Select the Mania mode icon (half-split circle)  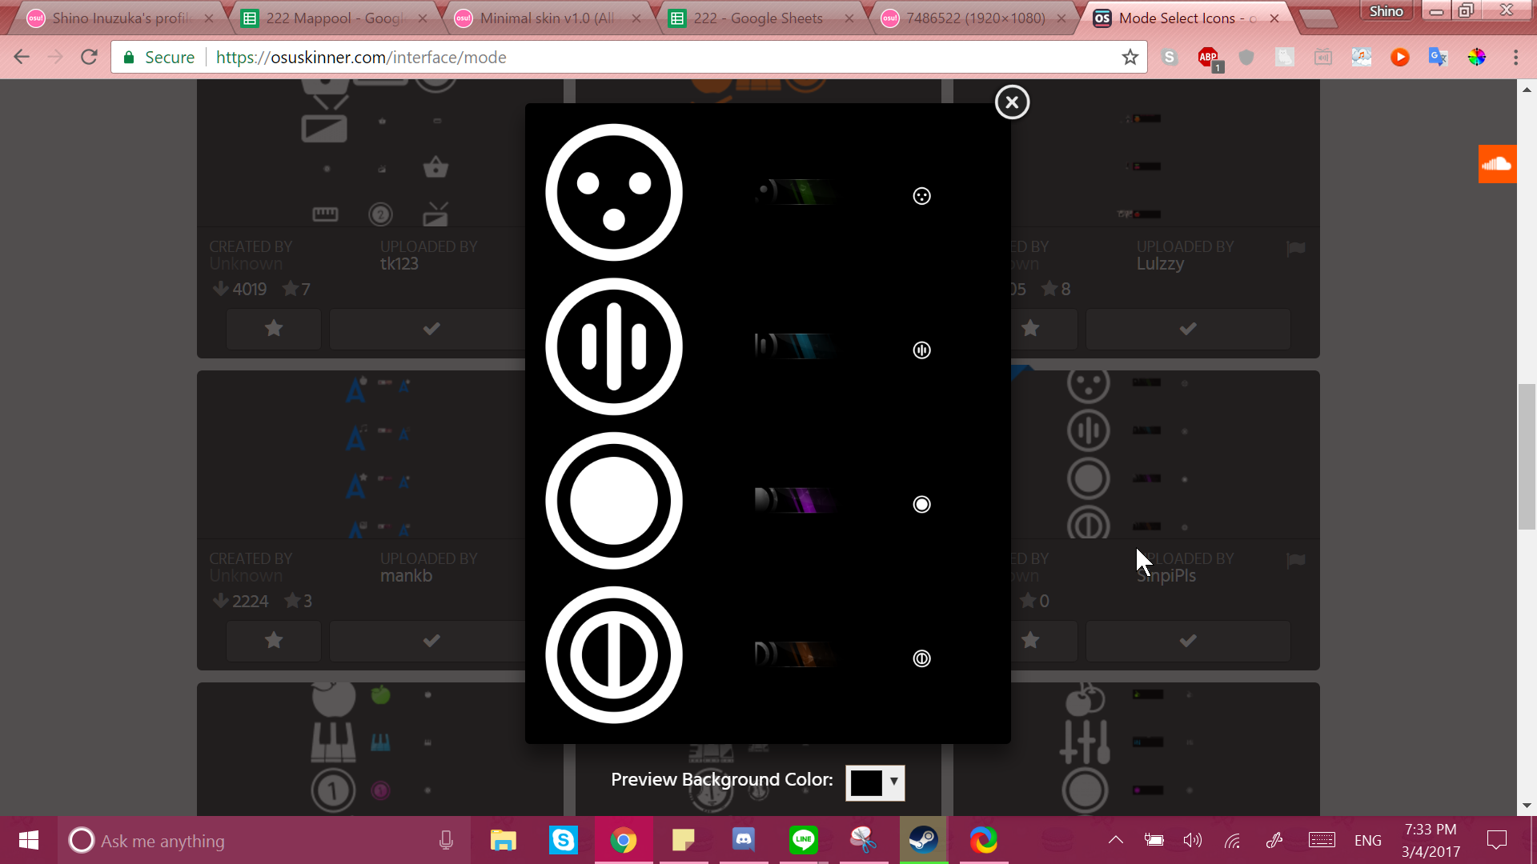point(613,654)
